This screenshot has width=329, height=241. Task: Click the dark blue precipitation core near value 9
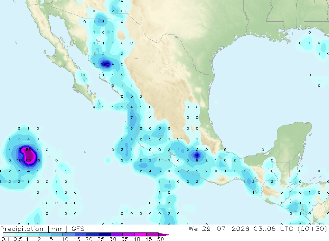(x=197, y=156)
